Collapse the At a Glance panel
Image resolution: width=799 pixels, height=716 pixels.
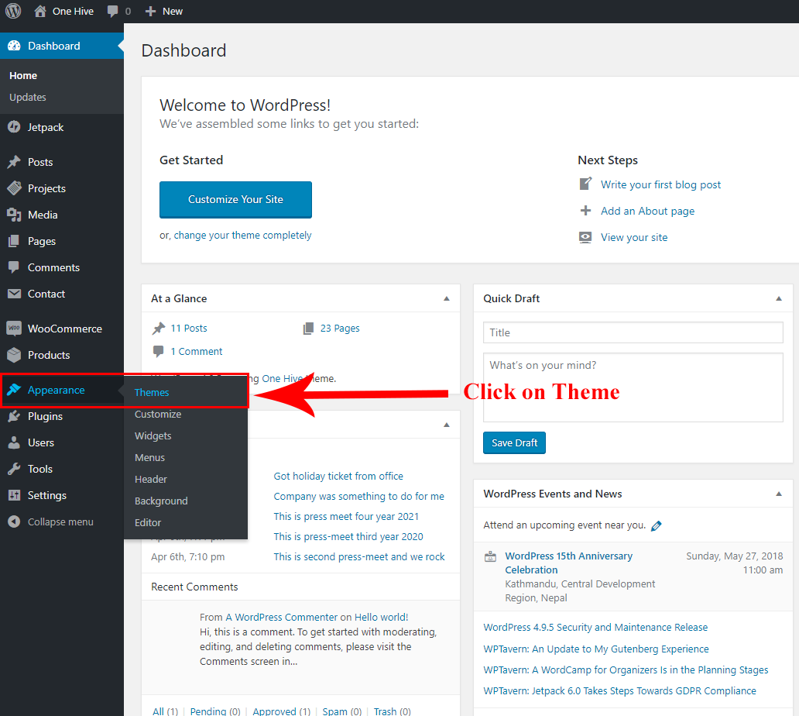pyautogui.click(x=446, y=298)
